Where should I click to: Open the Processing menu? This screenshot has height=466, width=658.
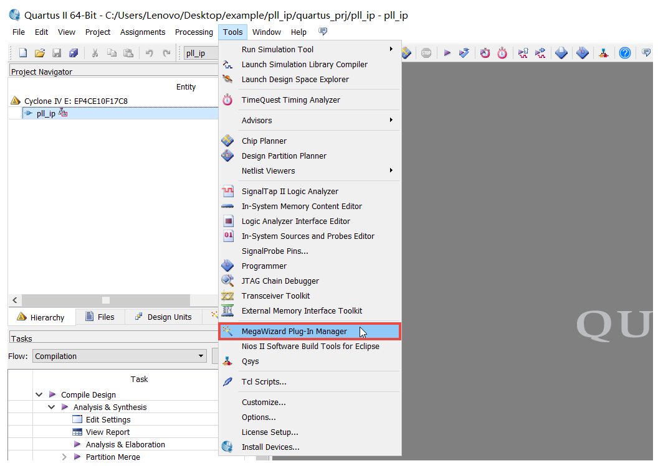point(194,32)
